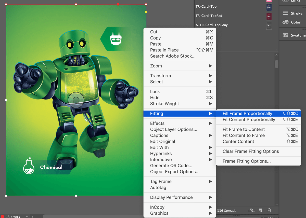Viewport: 306px width, 218px height.
Task: Click the edit page size icon
Action: (251, 211)
